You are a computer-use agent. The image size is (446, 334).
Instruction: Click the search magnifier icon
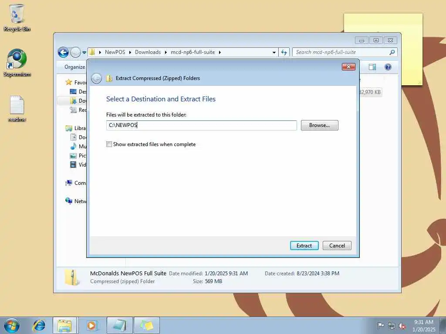pos(392,52)
